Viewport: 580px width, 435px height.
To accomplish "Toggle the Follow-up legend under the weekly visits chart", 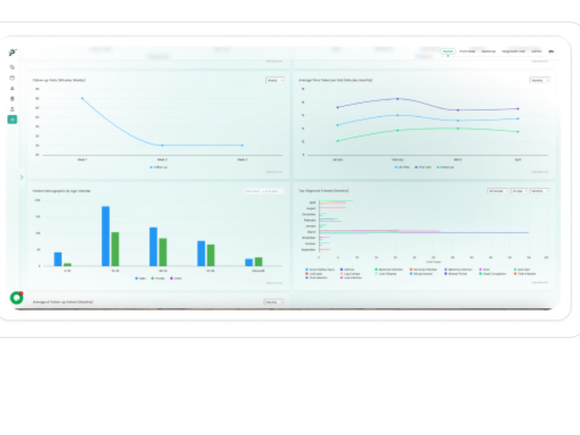I will click(x=159, y=167).
